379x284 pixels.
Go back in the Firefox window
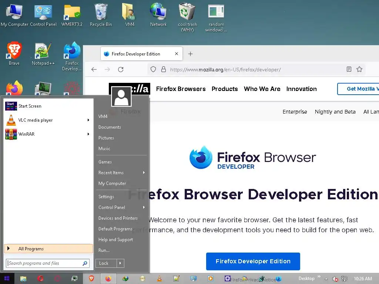point(94,70)
